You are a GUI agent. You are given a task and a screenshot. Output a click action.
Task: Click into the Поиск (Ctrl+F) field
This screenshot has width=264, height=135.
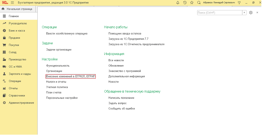point(220,13)
